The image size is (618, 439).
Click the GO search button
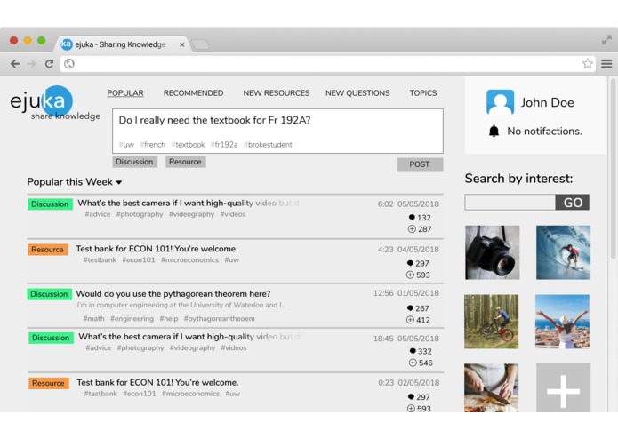573,202
